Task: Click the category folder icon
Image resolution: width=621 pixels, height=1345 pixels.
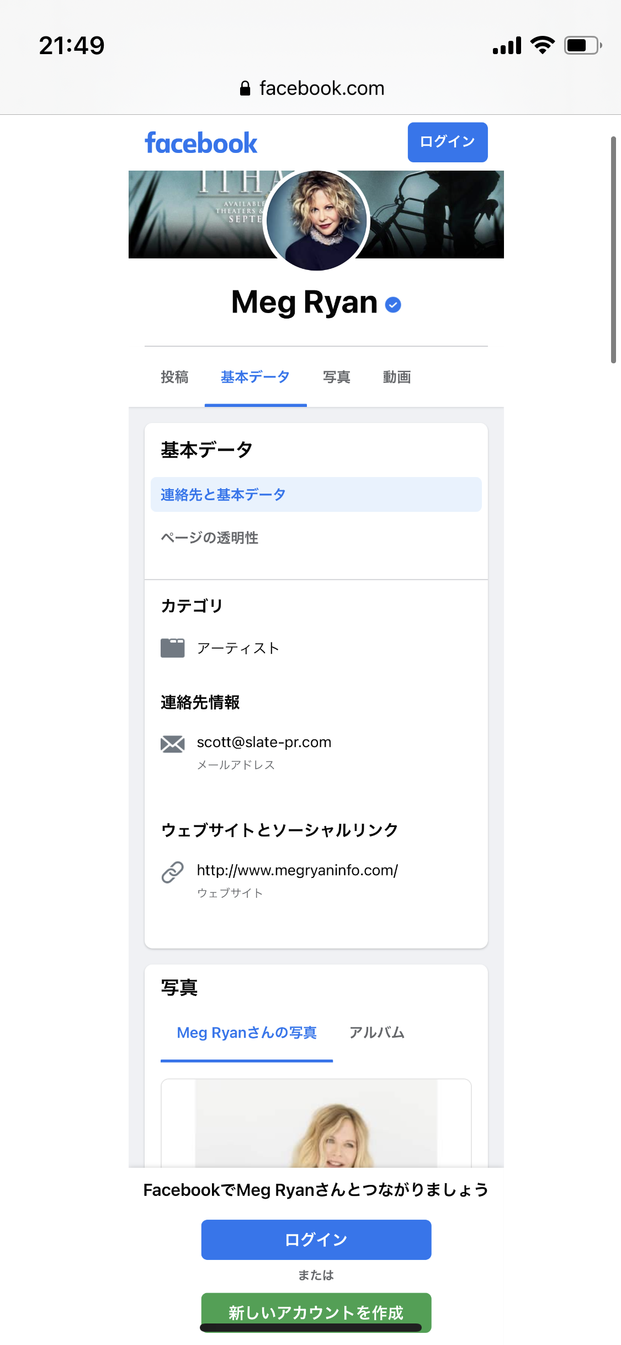Action: [x=173, y=648]
